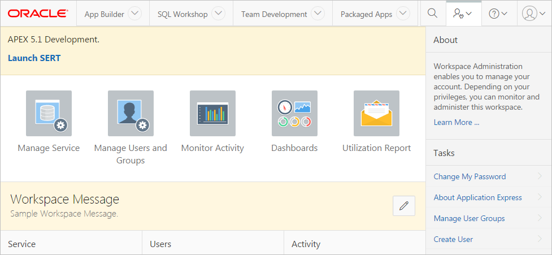Select Change My Password task

[470, 176]
